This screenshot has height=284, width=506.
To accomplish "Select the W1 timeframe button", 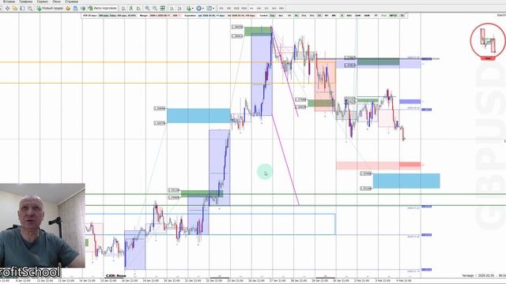I will click(x=274, y=8).
